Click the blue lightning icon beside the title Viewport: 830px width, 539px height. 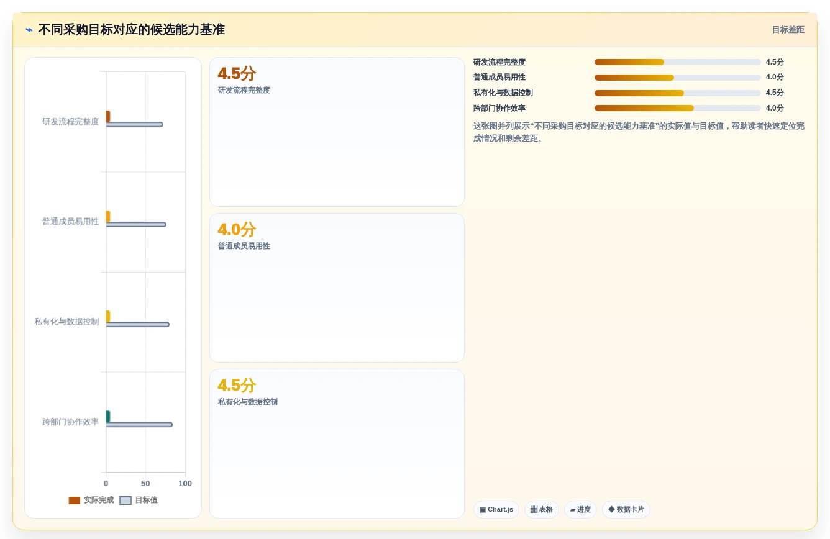(x=29, y=30)
